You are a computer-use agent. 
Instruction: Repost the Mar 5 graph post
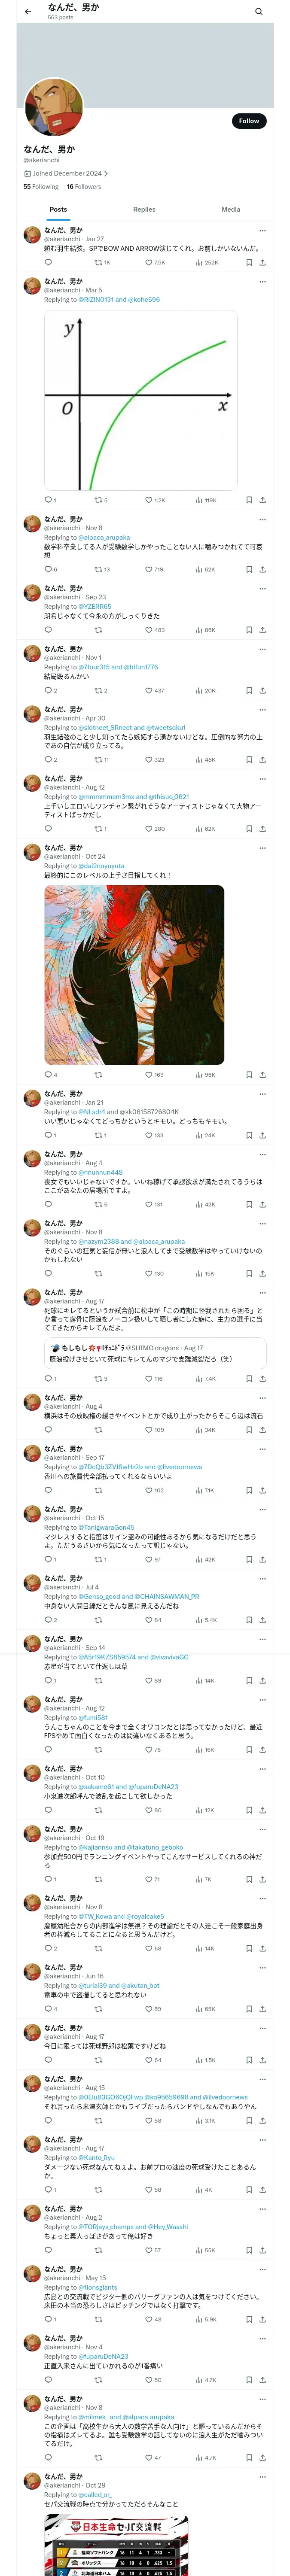coord(100,500)
